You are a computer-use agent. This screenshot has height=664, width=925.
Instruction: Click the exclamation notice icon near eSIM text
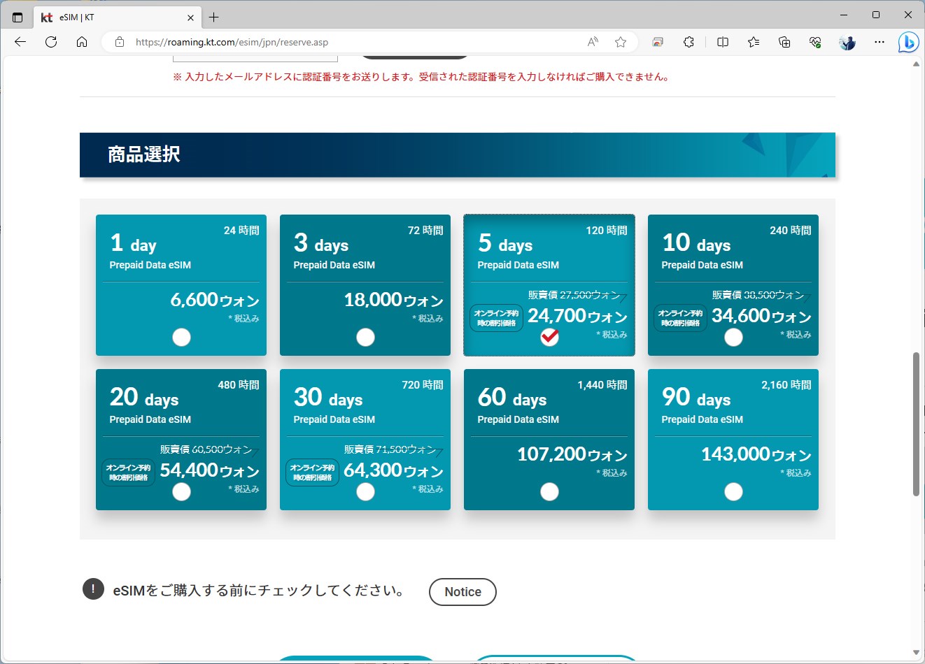92,589
